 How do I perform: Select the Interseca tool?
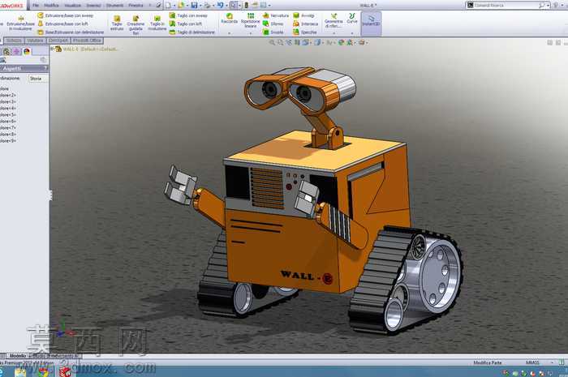(305, 24)
